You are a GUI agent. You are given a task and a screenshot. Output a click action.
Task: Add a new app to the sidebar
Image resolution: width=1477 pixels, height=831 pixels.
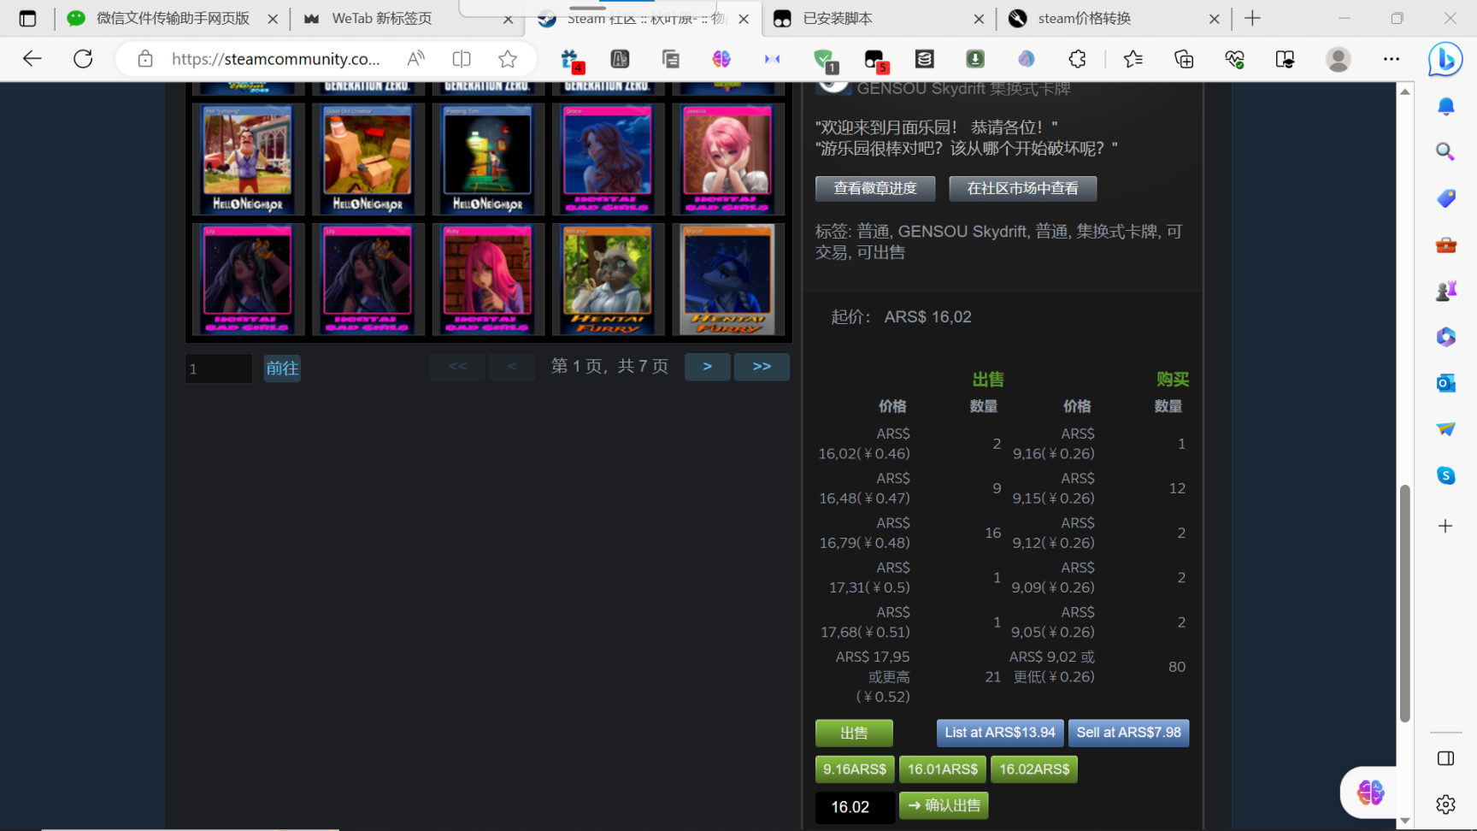(x=1445, y=526)
